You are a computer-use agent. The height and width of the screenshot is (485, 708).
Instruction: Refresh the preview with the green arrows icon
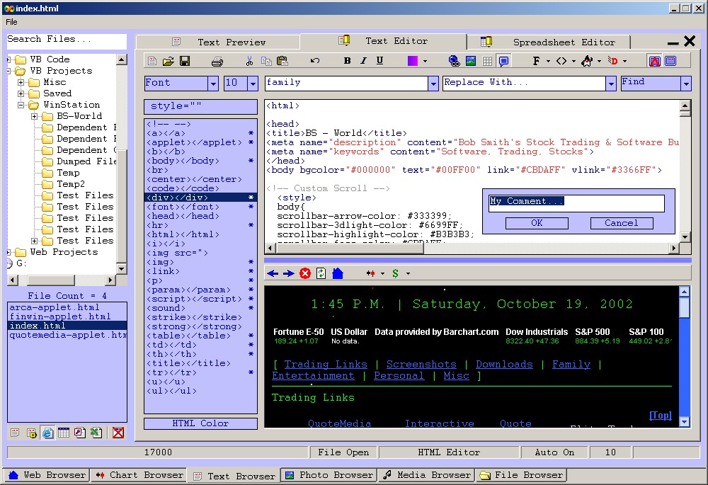tap(321, 273)
